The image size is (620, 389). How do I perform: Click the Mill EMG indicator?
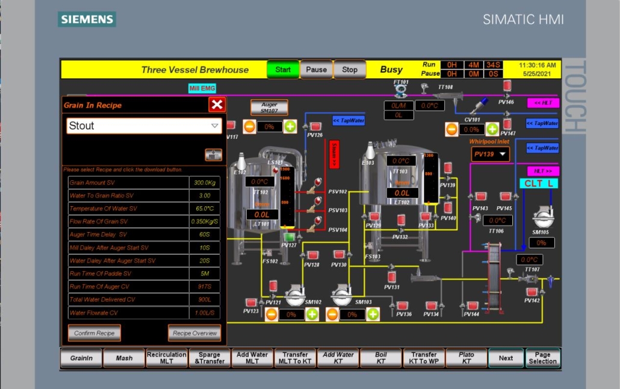[202, 88]
